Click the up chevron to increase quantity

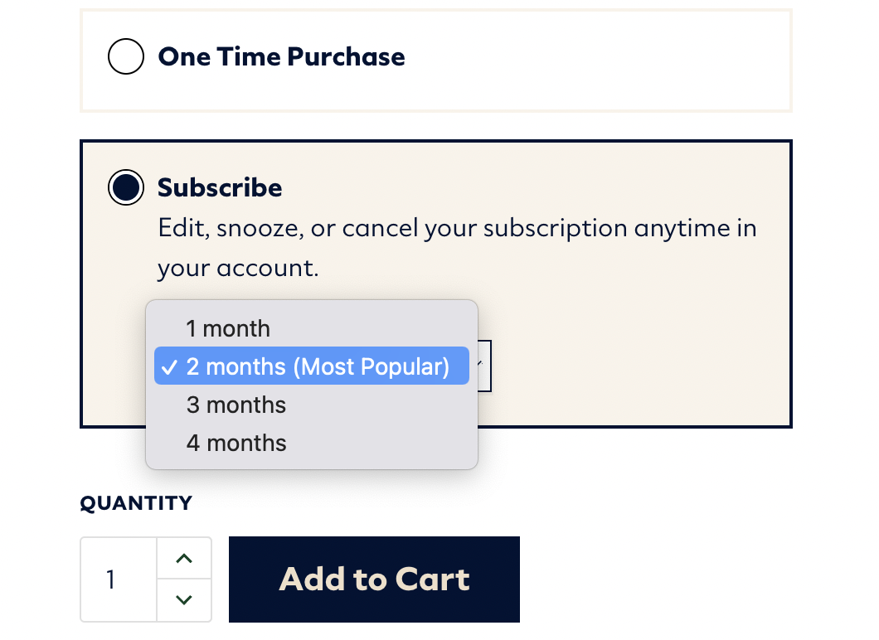tap(183, 558)
